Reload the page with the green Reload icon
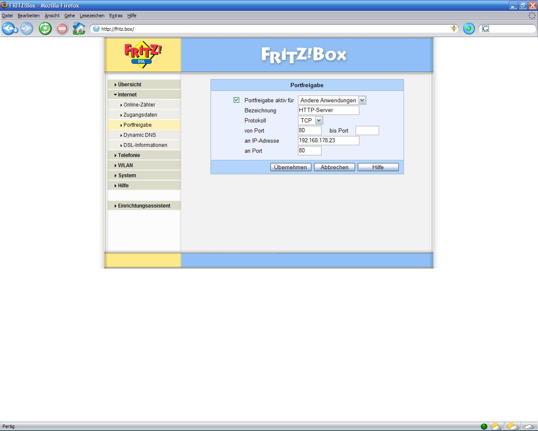The height and width of the screenshot is (431, 538). pyautogui.click(x=45, y=29)
